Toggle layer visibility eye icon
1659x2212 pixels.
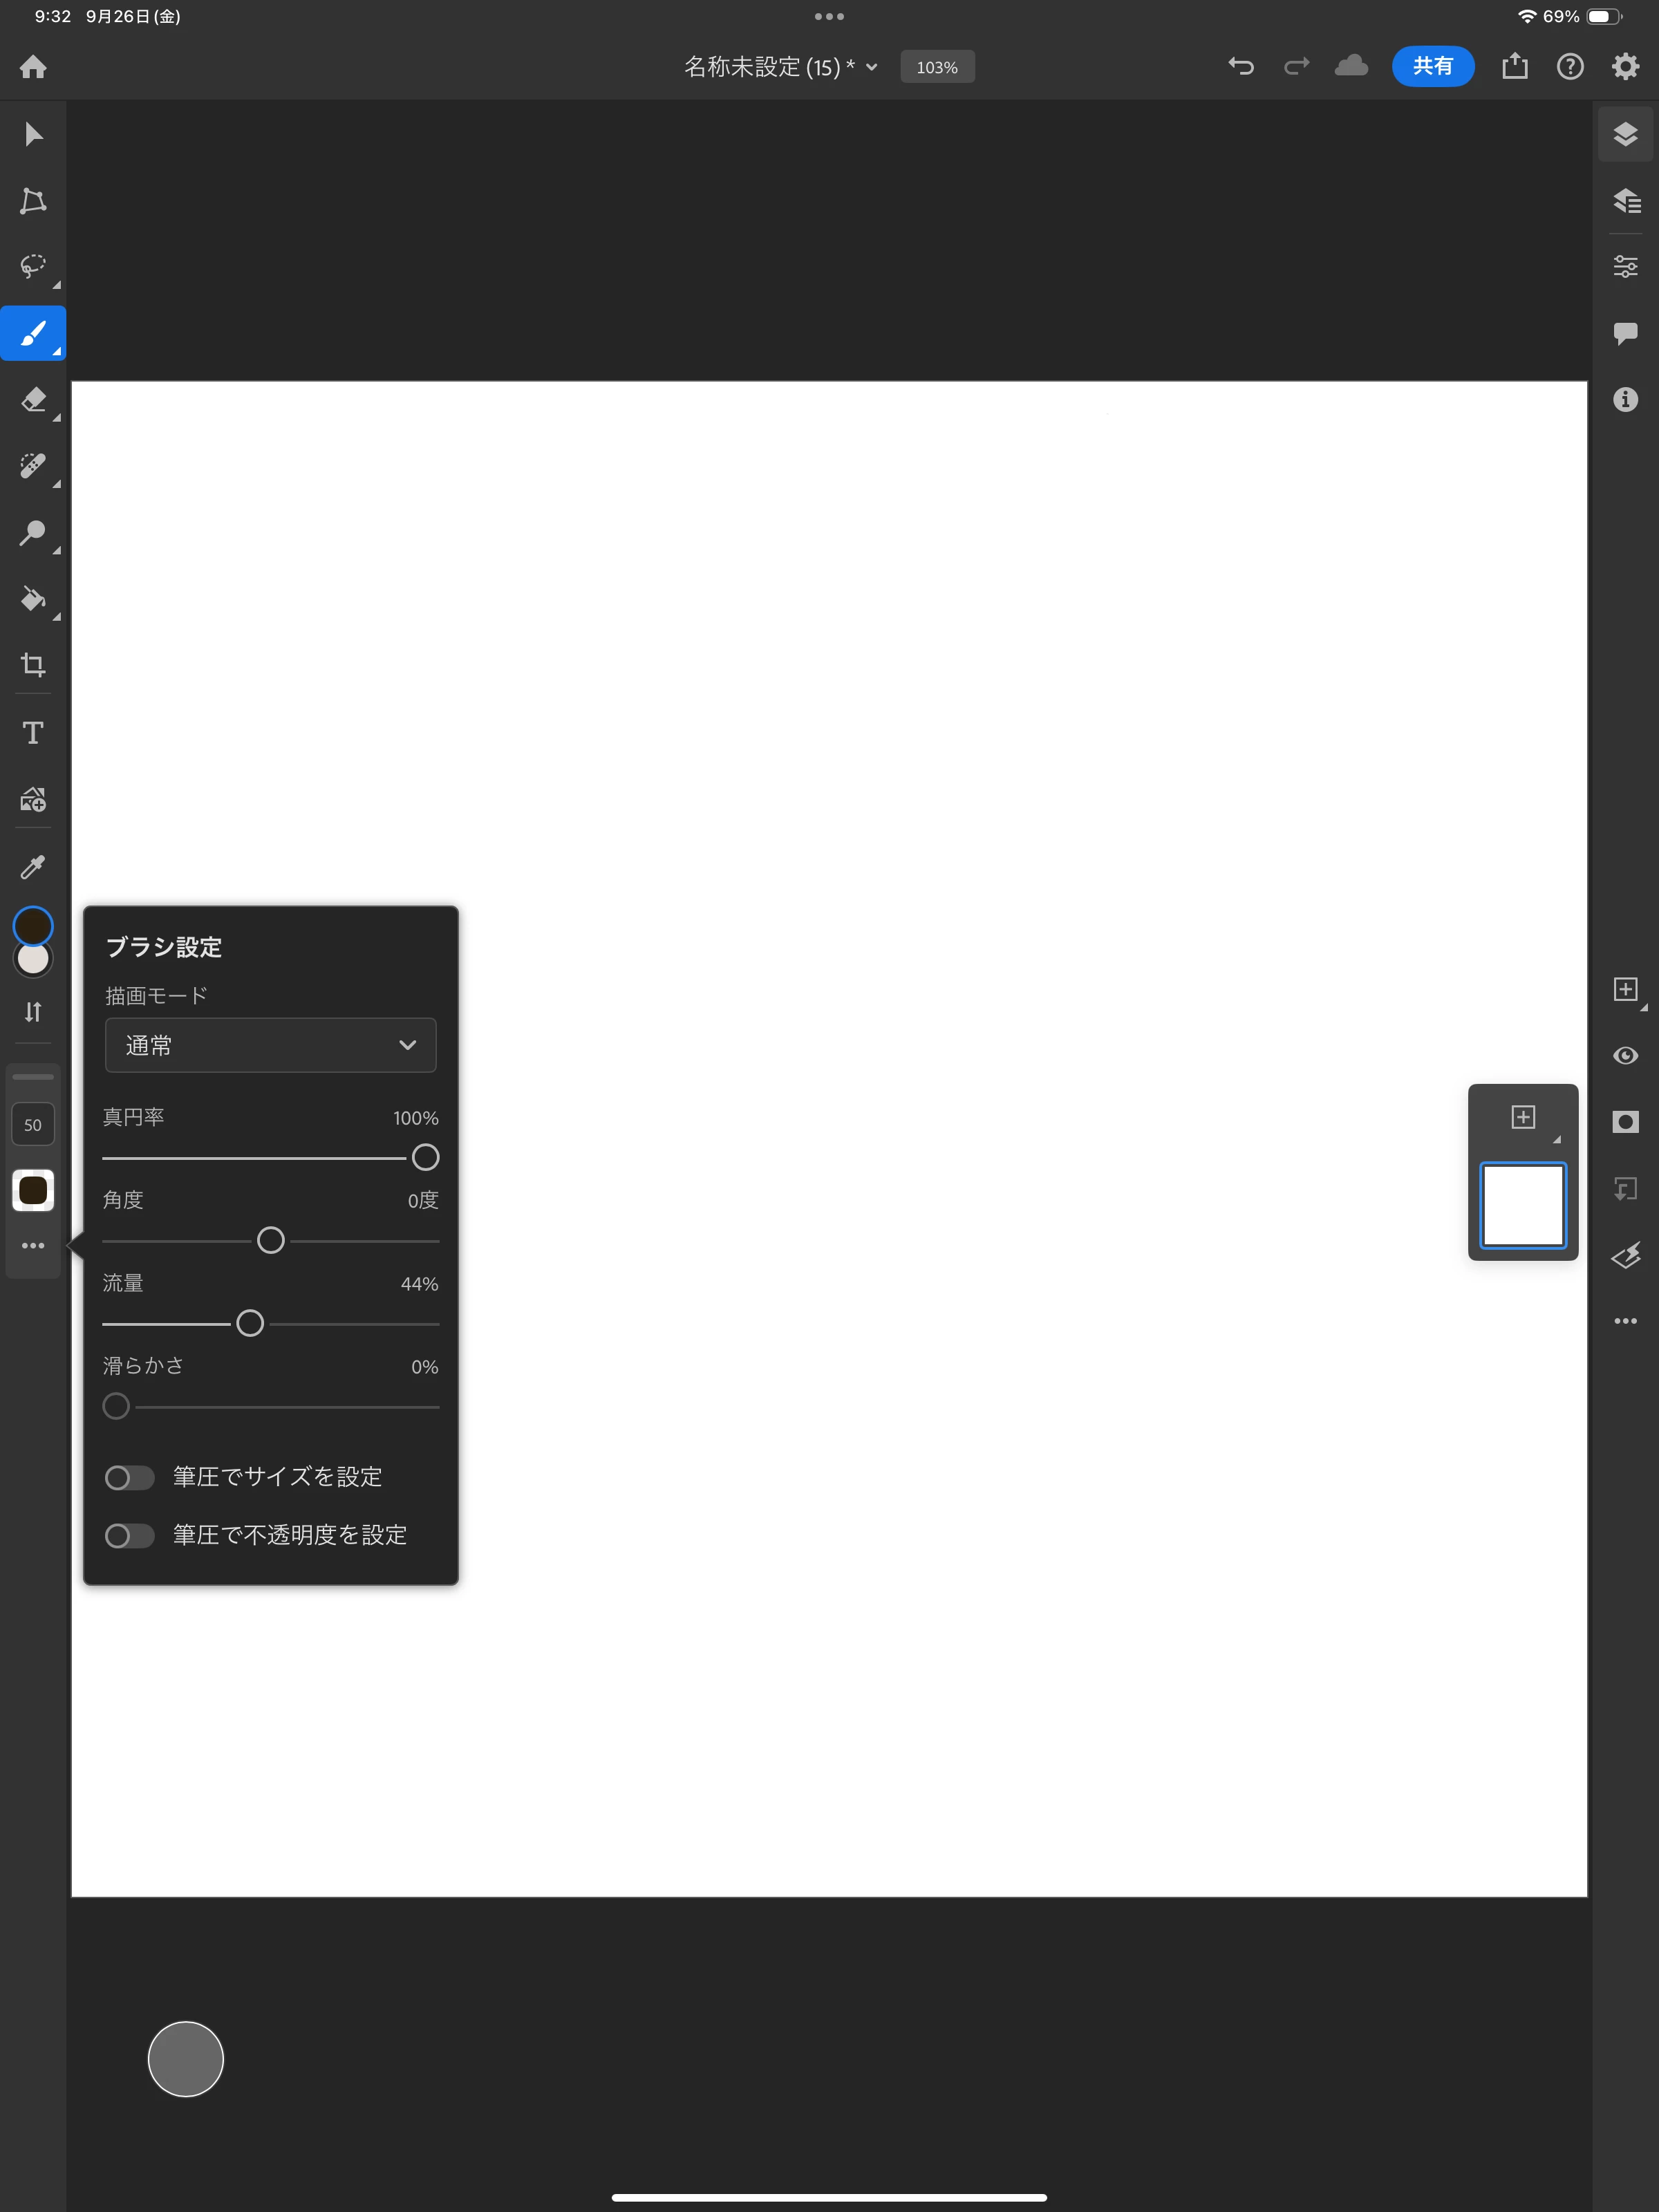(x=1625, y=1056)
